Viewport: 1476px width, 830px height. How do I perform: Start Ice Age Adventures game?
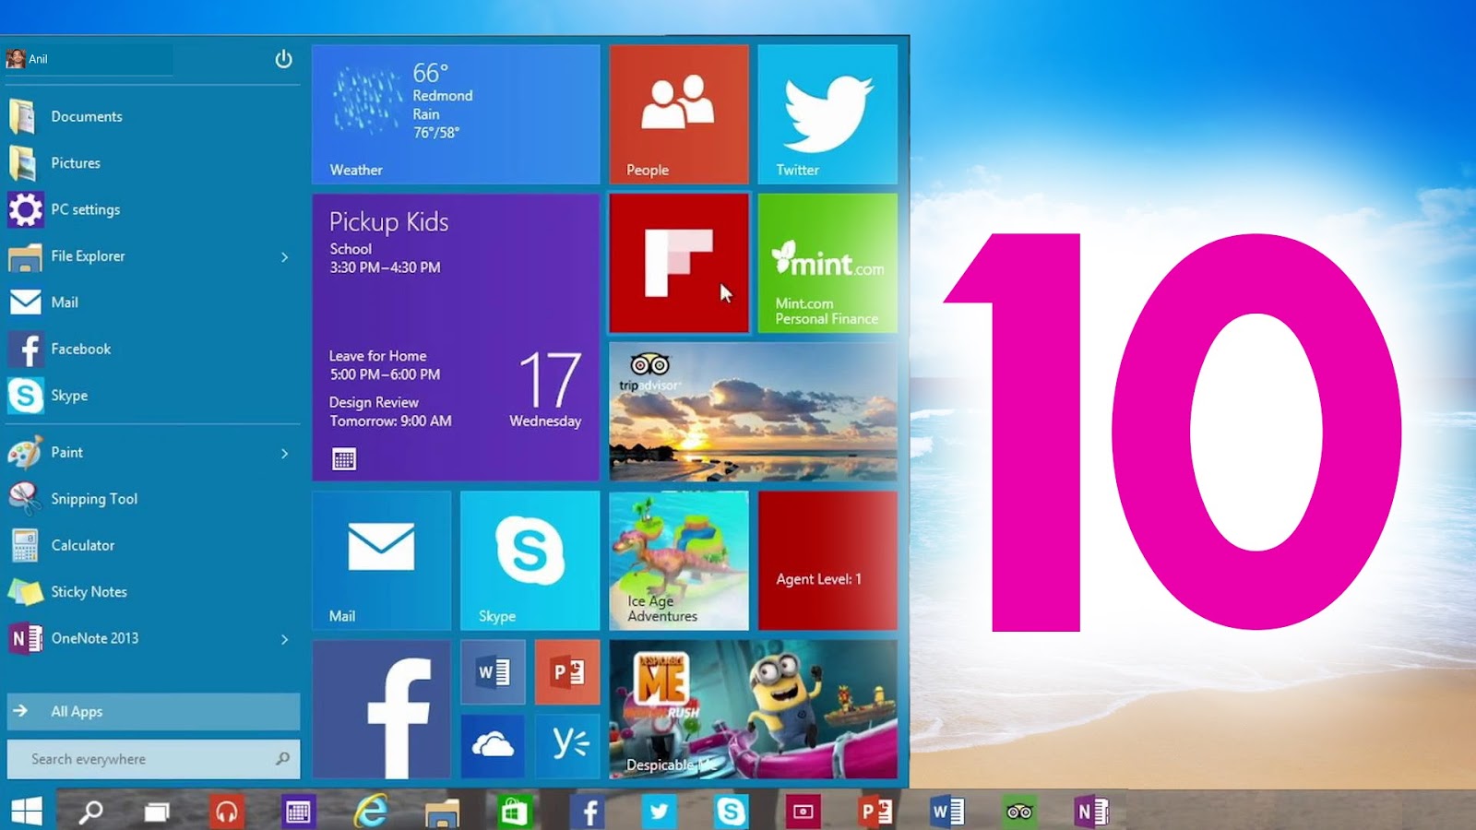(678, 558)
